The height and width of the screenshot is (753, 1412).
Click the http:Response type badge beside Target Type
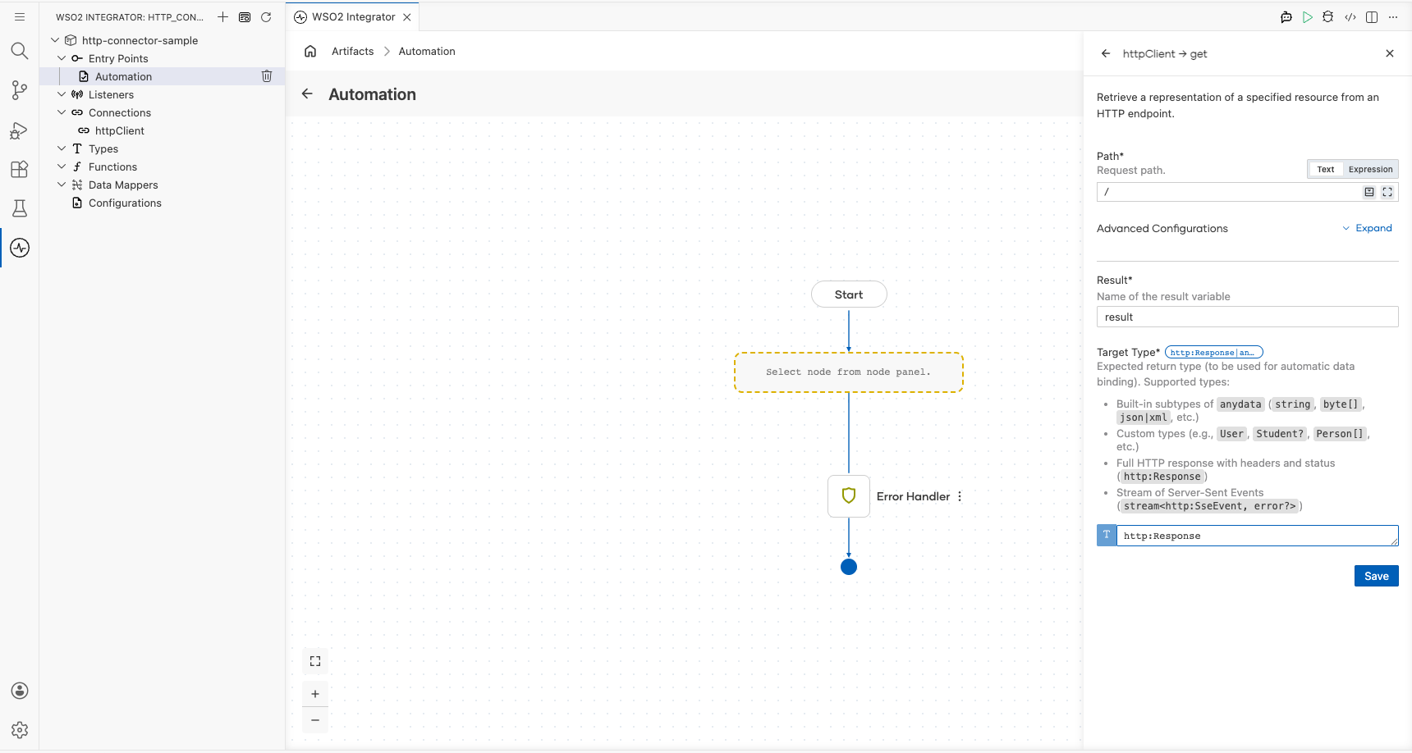[1213, 352]
